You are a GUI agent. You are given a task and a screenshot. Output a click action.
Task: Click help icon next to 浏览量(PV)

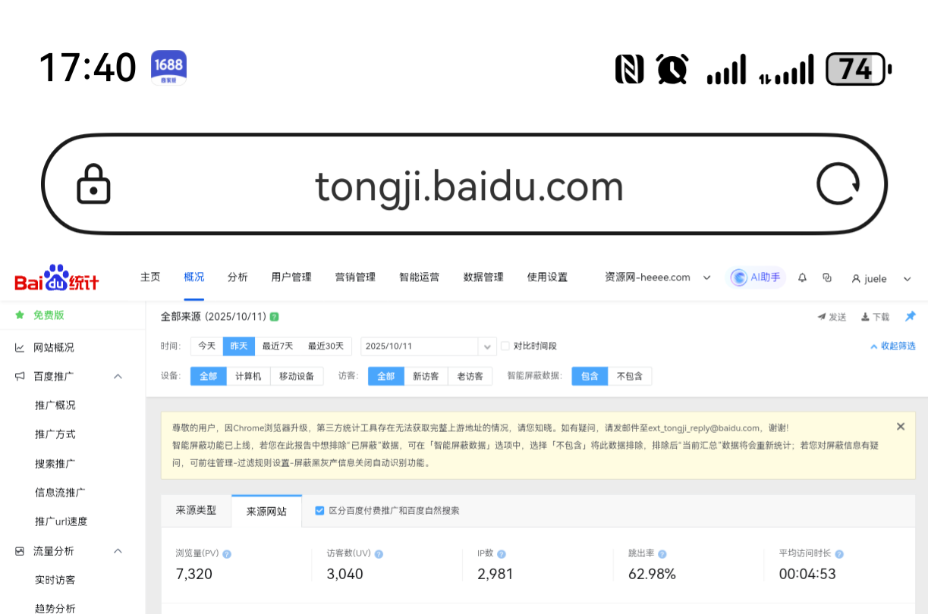point(227,554)
